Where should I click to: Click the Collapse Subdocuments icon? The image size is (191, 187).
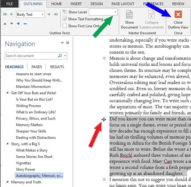click(151, 14)
